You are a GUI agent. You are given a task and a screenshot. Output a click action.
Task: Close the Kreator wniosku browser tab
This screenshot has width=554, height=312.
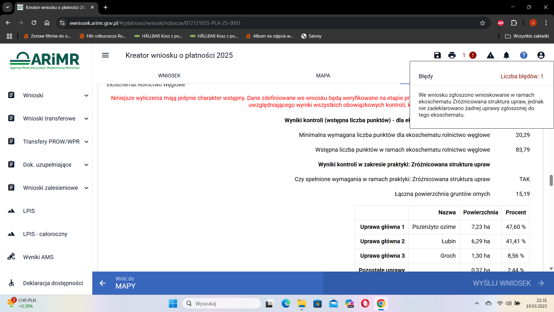92,7
